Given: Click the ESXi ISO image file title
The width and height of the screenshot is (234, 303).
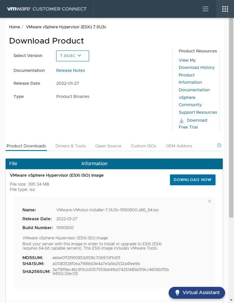Looking at the screenshot, I should click(57, 175).
